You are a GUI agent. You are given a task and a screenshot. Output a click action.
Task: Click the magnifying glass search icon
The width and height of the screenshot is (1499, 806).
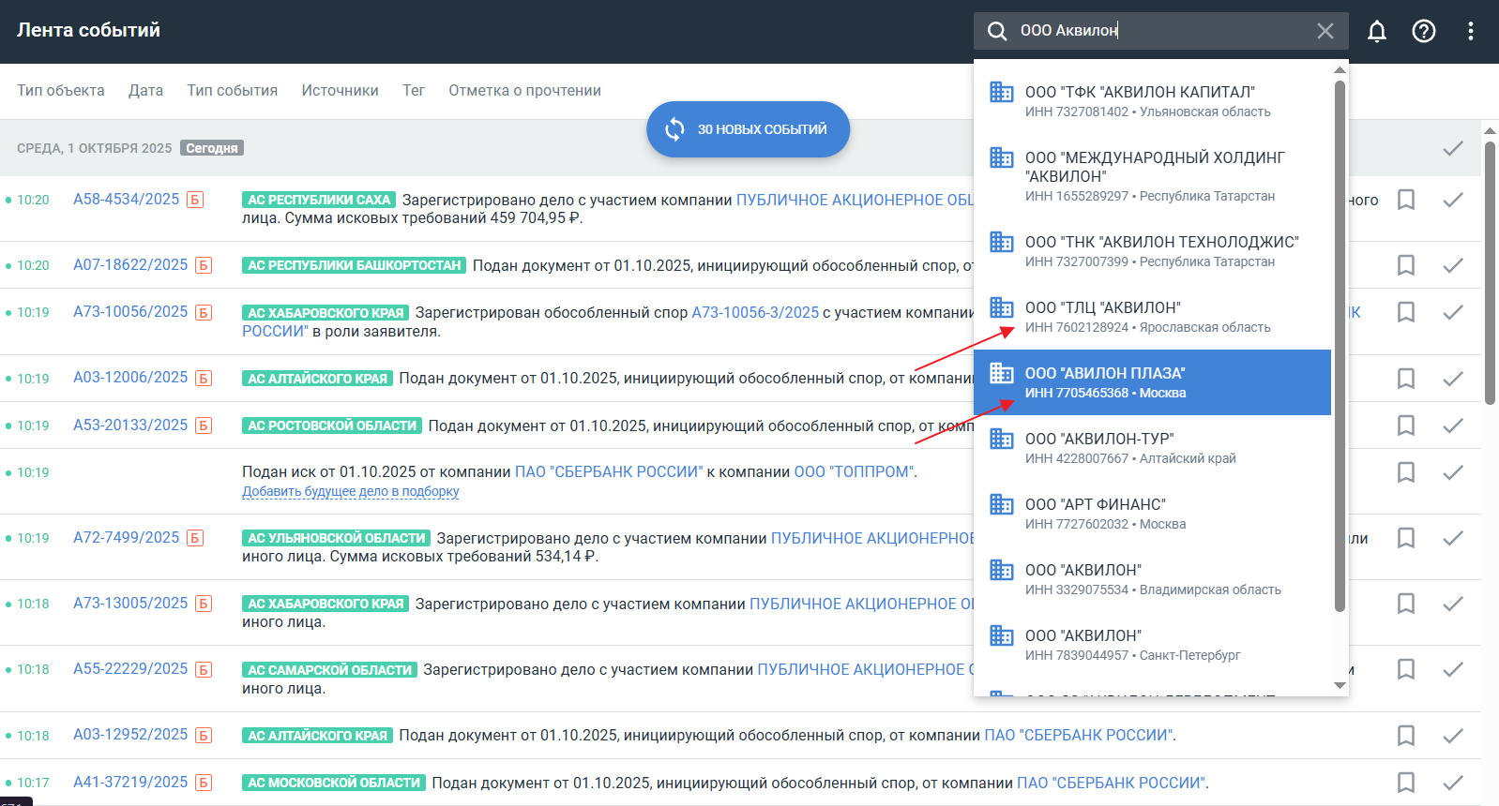[x=997, y=31]
